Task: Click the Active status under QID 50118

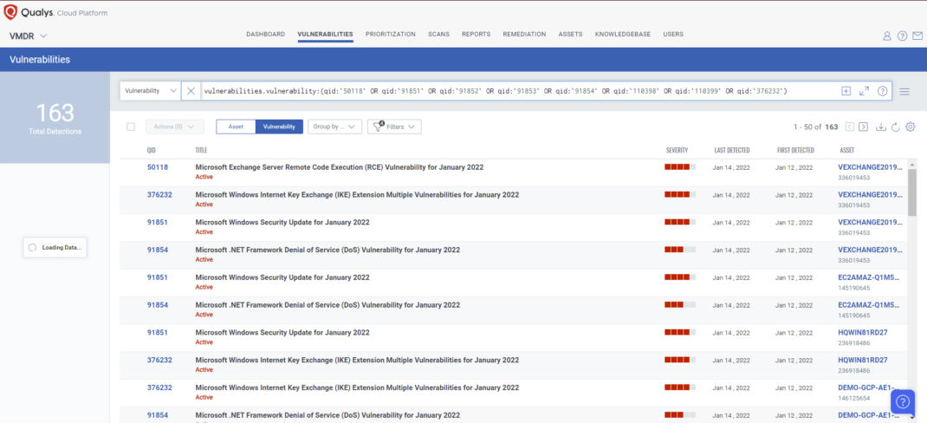Action: (204, 177)
